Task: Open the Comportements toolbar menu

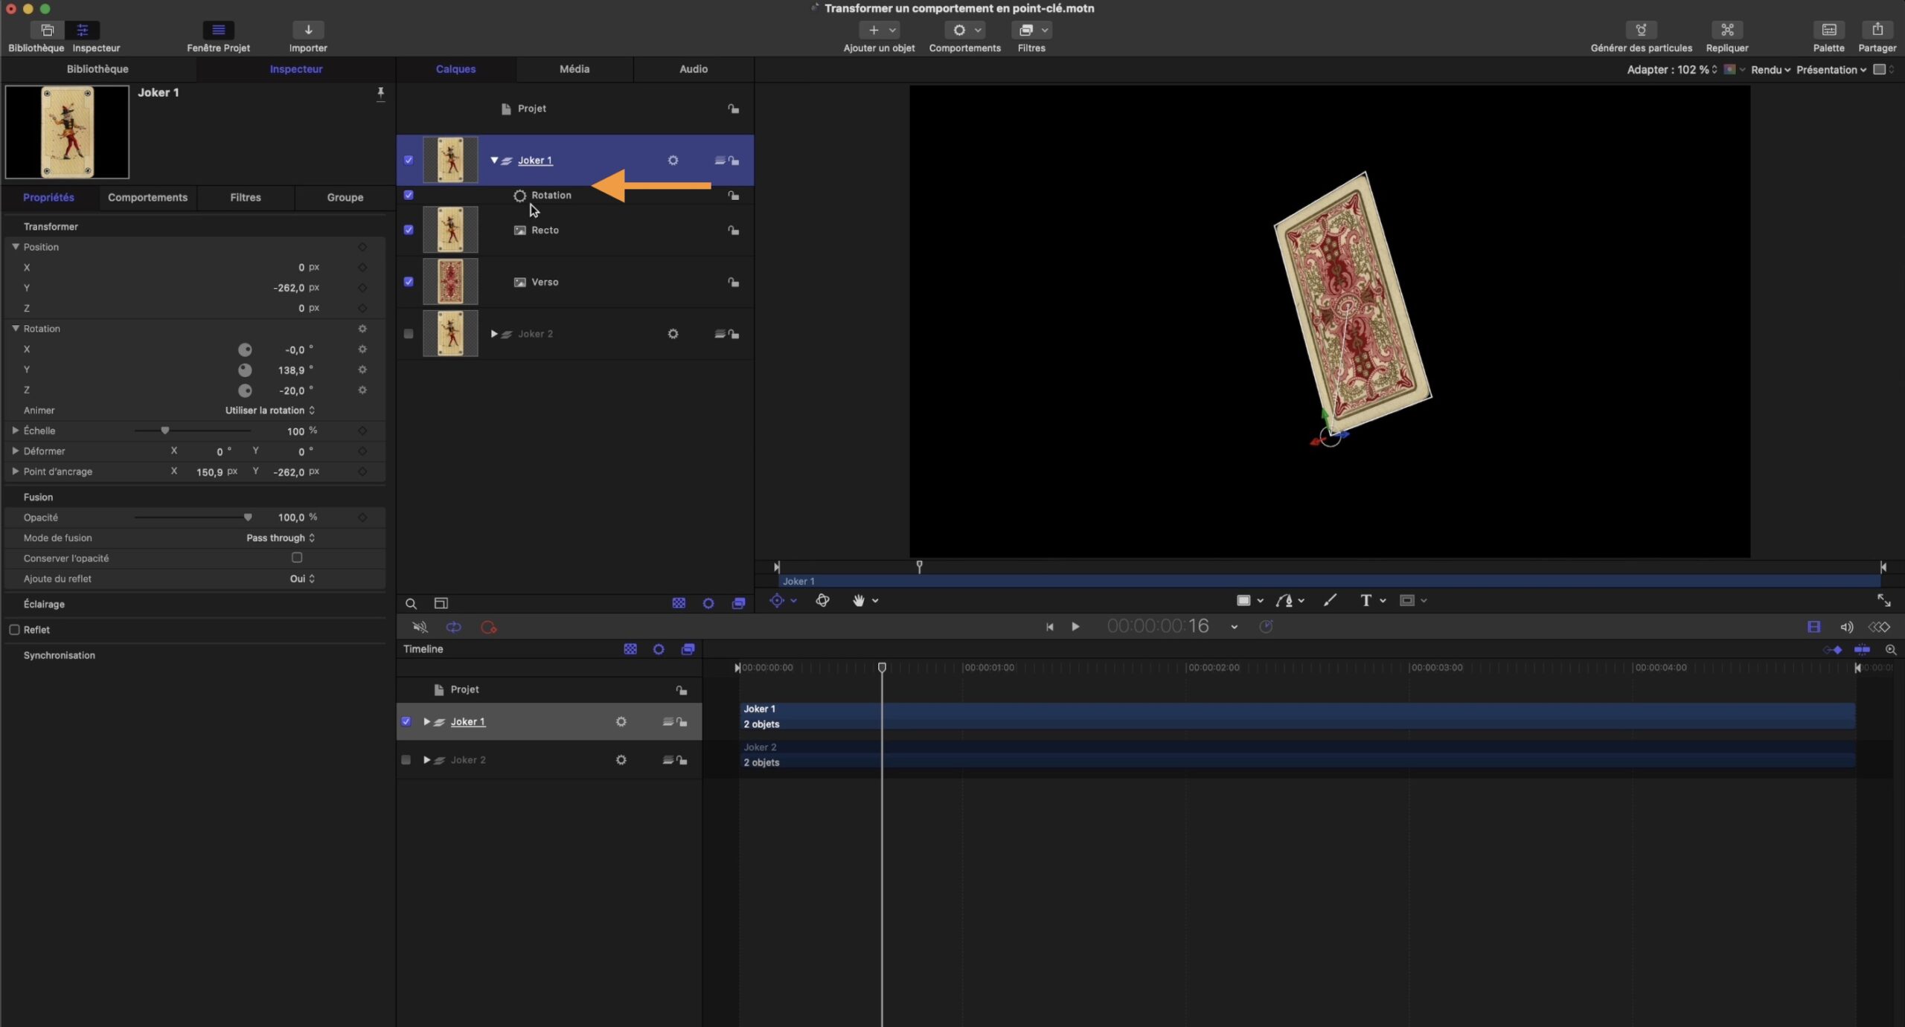Action: tap(964, 30)
